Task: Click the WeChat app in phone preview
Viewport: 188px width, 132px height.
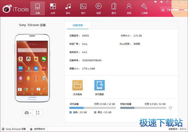Action: [44, 59]
